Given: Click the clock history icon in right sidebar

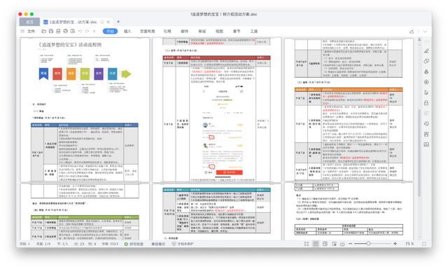Looking at the screenshot, I should pyautogui.click(x=426, y=124).
